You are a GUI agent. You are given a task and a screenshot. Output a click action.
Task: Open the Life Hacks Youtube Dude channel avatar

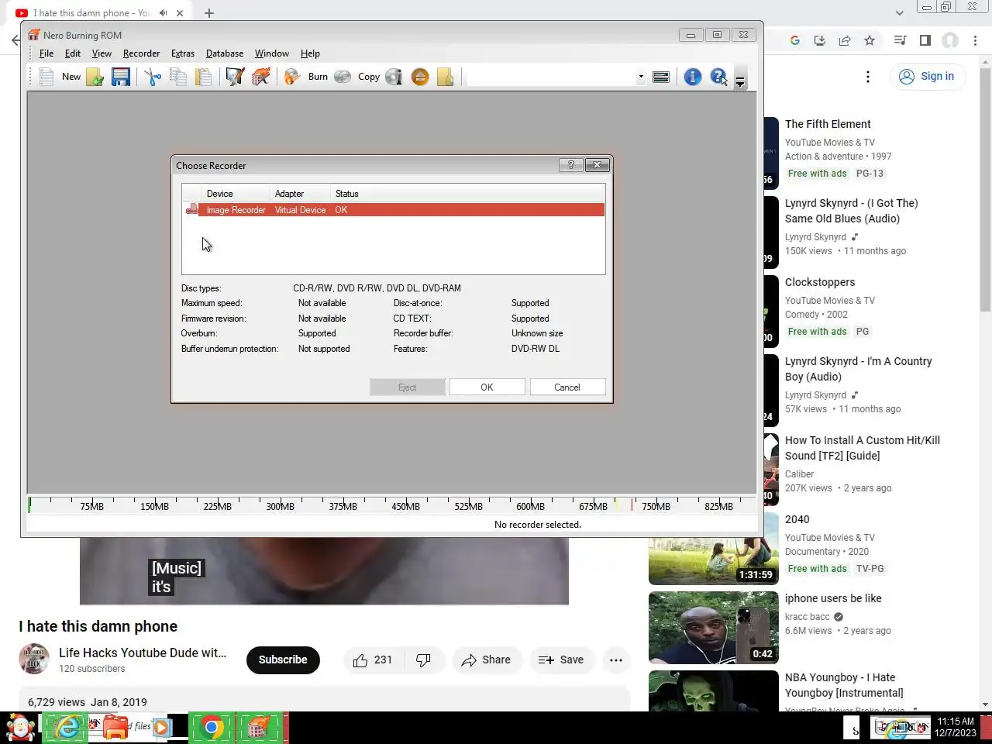tap(34, 660)
